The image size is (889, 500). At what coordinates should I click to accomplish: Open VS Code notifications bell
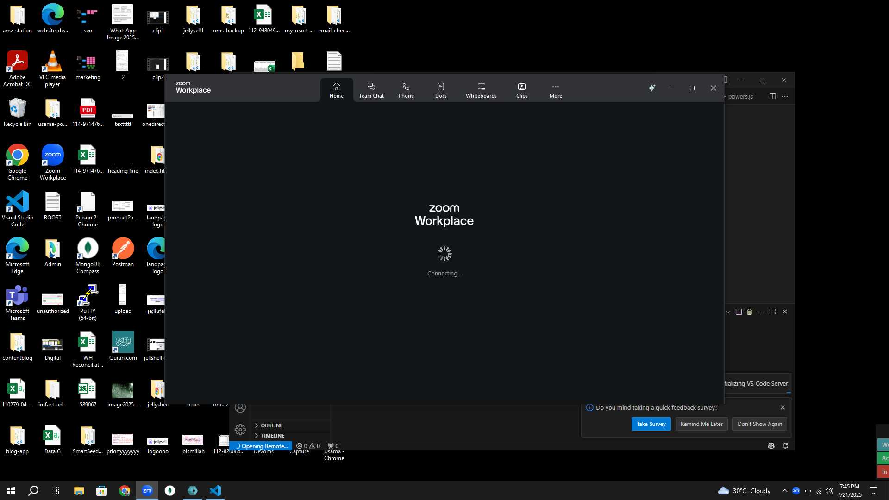point(786,446)
